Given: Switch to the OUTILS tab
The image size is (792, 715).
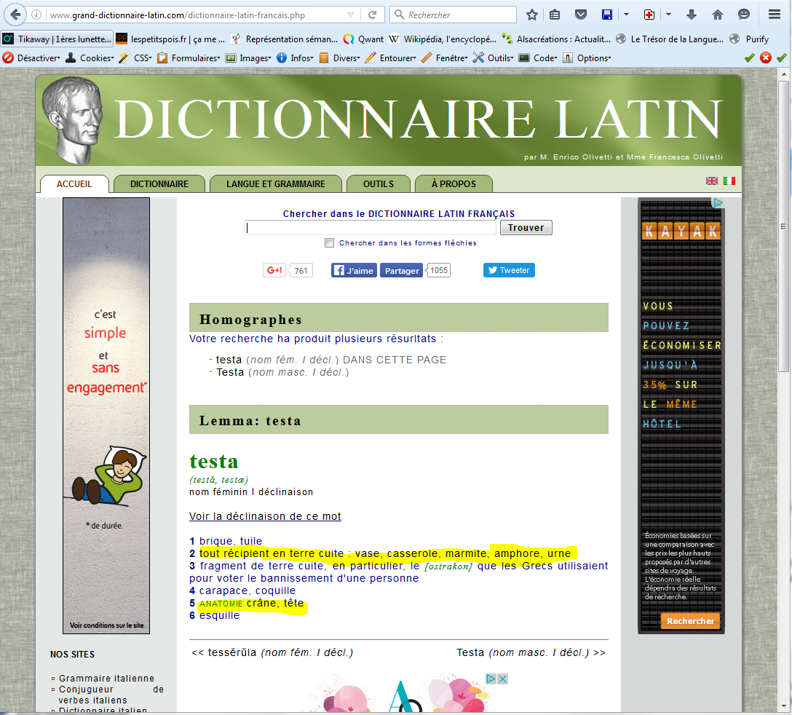Looking at the screenshot, I should pyautogui.click(x=378, y=184).
